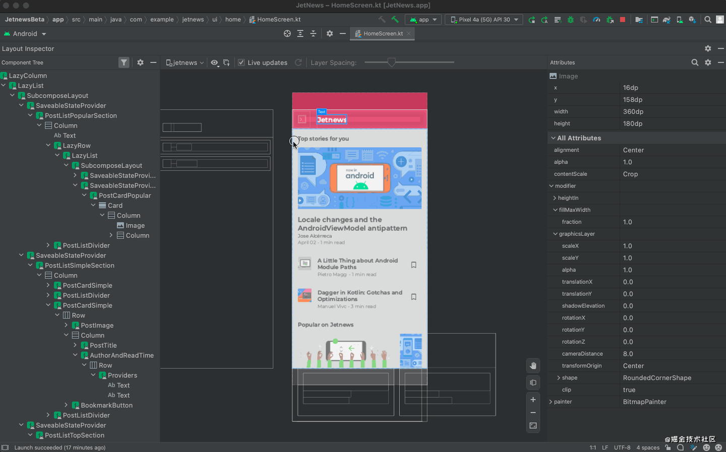Zoom in on the layout preview

pos(533,400)
